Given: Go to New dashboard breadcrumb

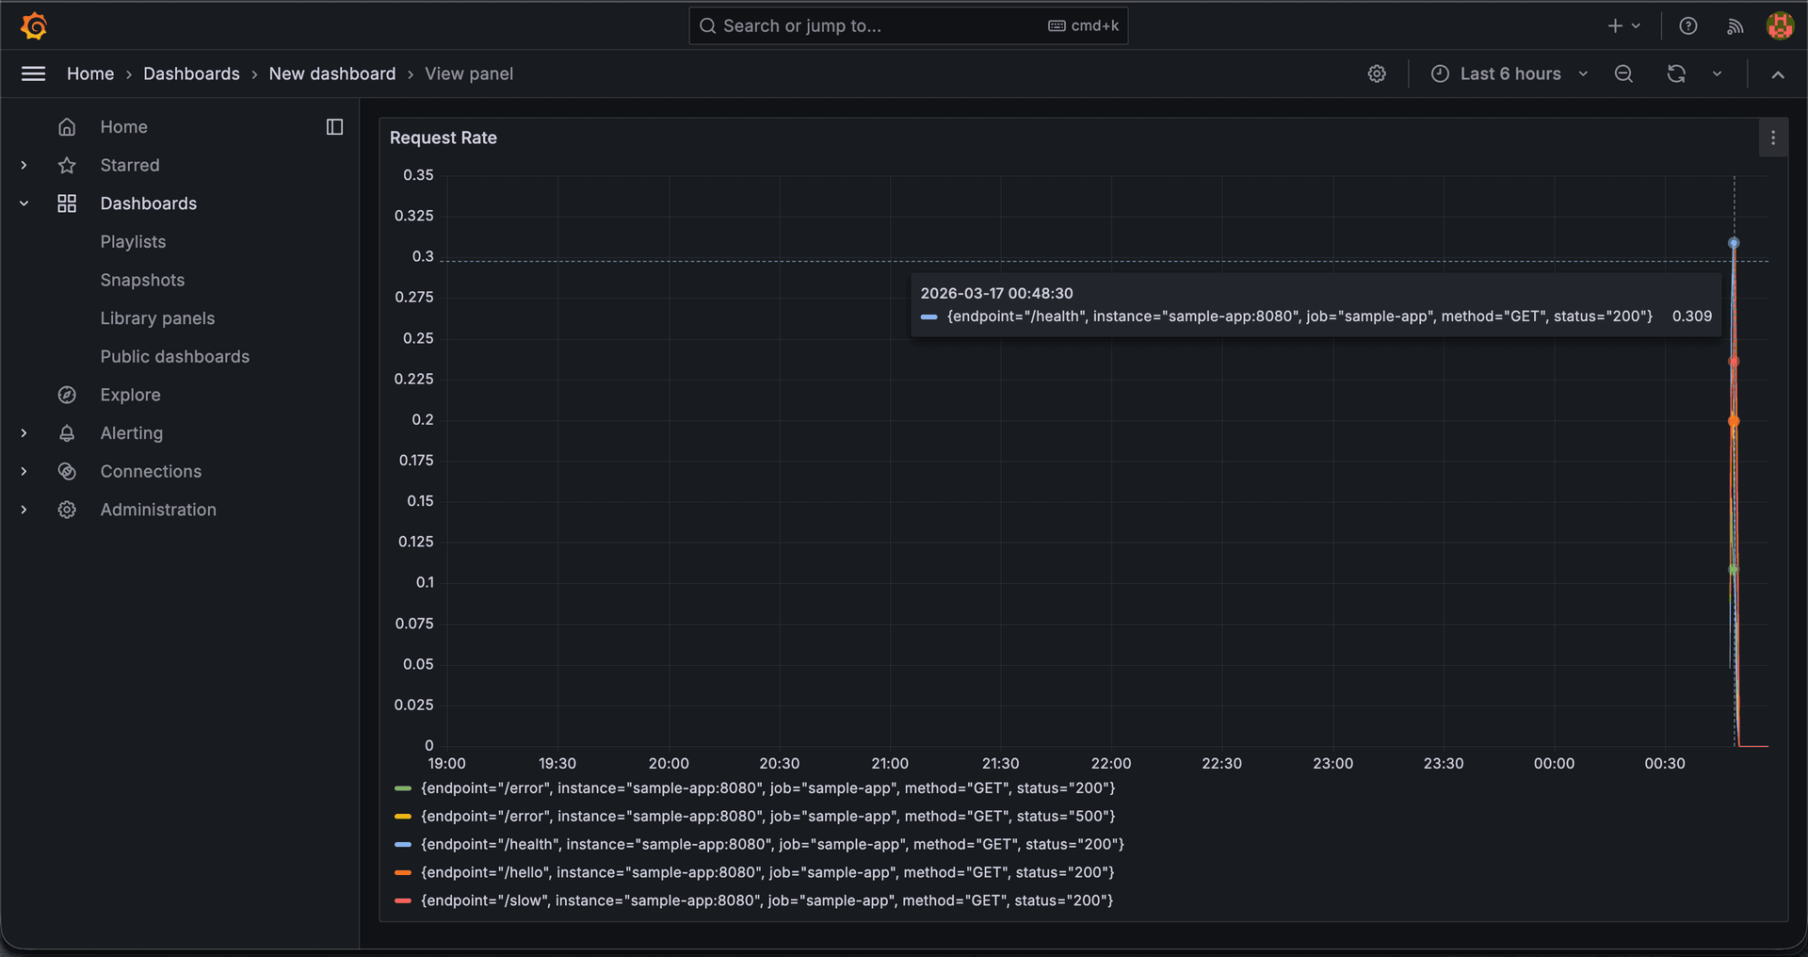Looking at the screenshot, I should (332, 73).
